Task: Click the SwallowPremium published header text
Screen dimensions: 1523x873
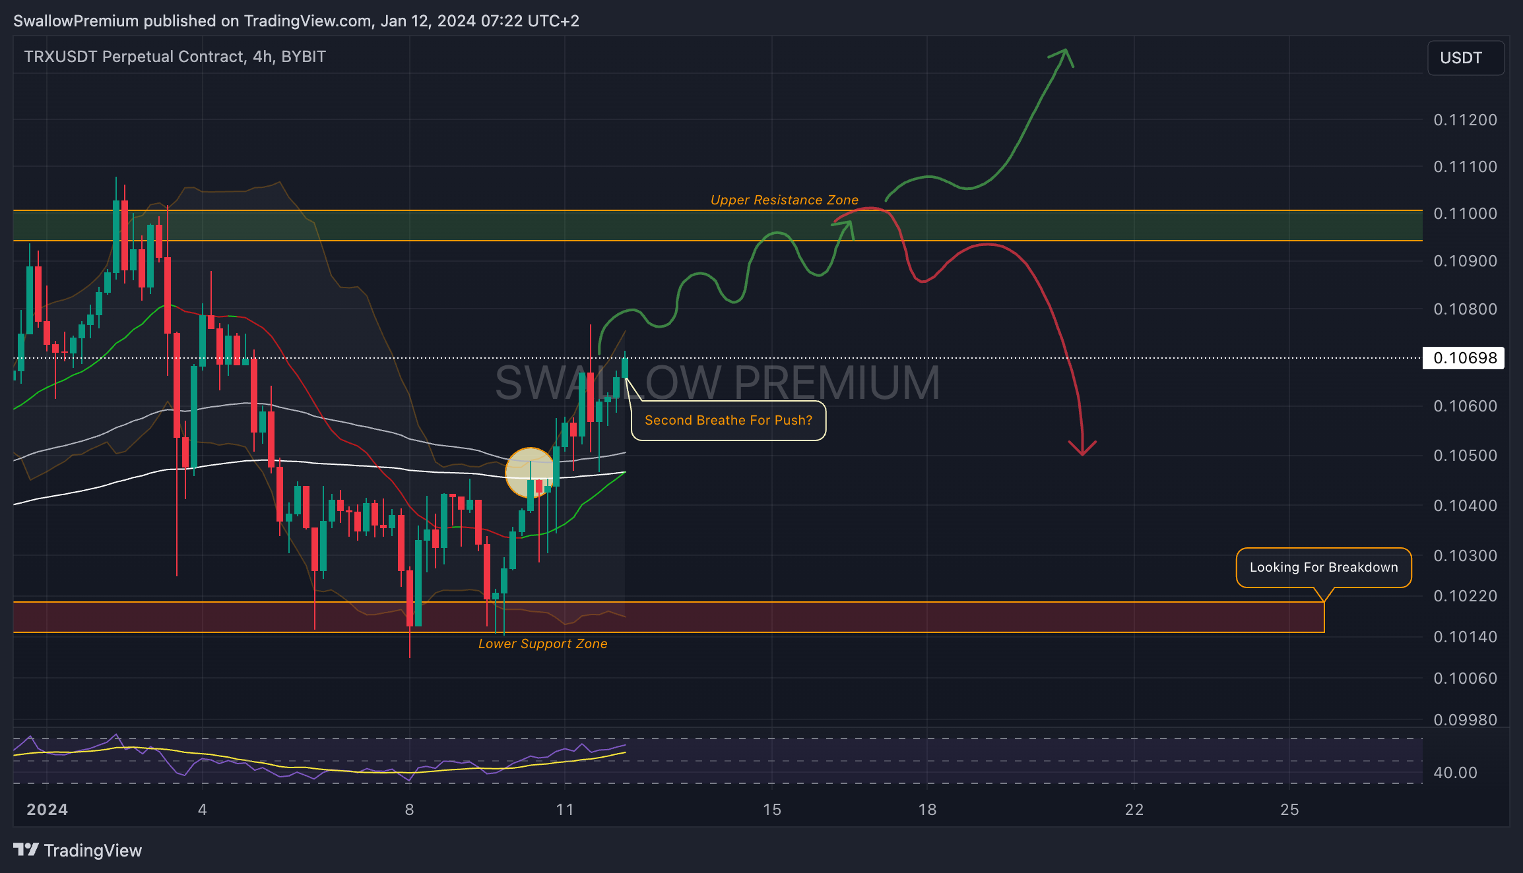Action: (296, 21)
